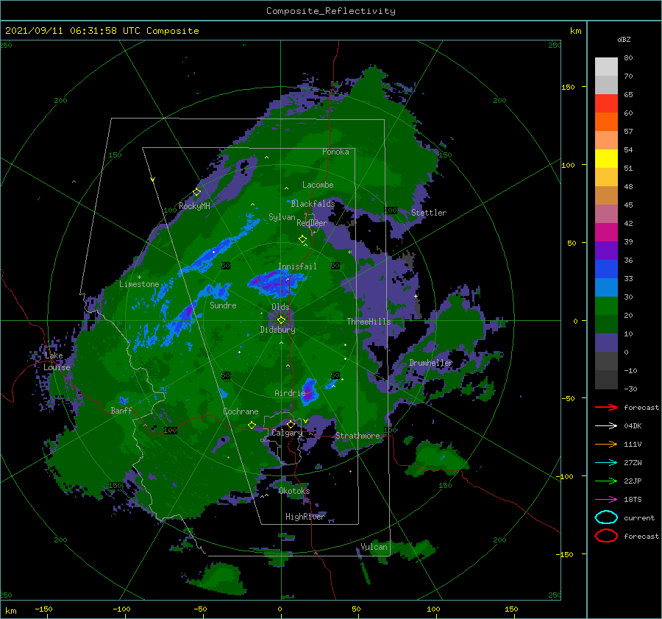Screen dimensions: 662x619
Task: Click the yellow diamond marker below Cochrane
Action: pyautogui.click(x=252, y=425)
